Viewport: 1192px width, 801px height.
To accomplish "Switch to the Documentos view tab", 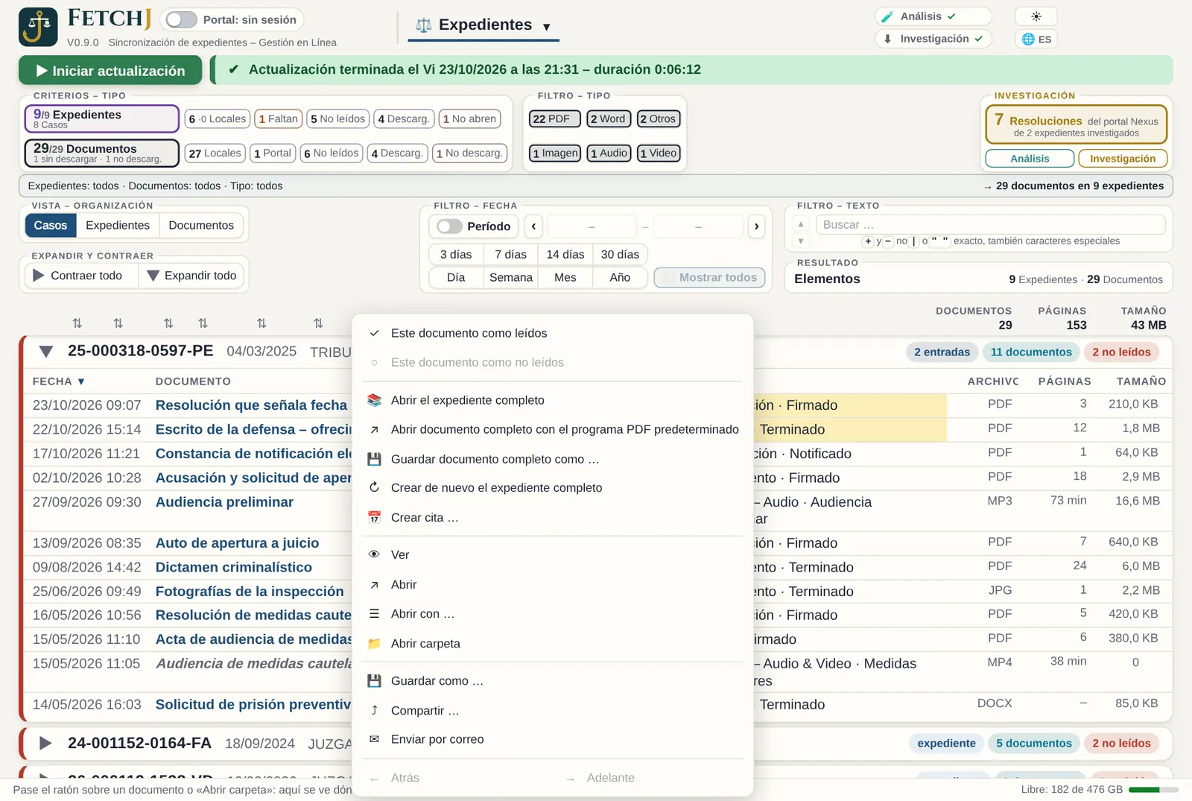I will (201, 226).
